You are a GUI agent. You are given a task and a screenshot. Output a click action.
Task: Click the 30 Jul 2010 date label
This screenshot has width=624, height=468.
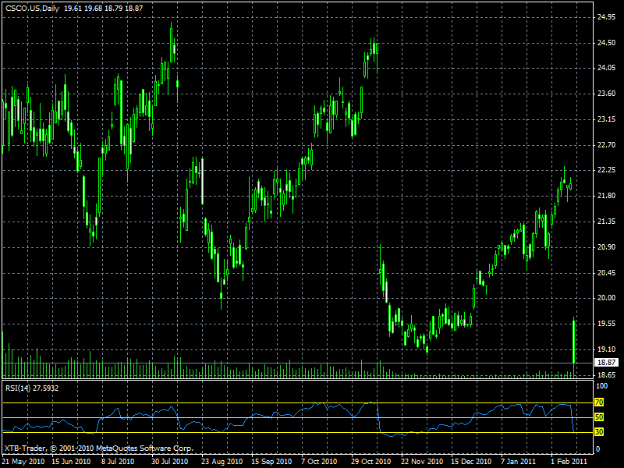tap(170, 462)
